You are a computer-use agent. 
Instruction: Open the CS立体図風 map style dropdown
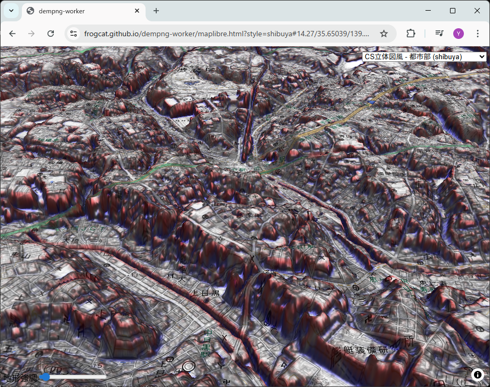click(424, 57)
